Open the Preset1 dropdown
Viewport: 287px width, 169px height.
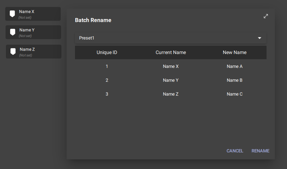(171, 38)
